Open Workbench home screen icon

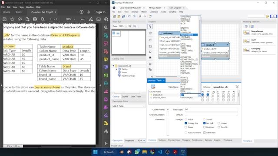[x=114, y=8]
